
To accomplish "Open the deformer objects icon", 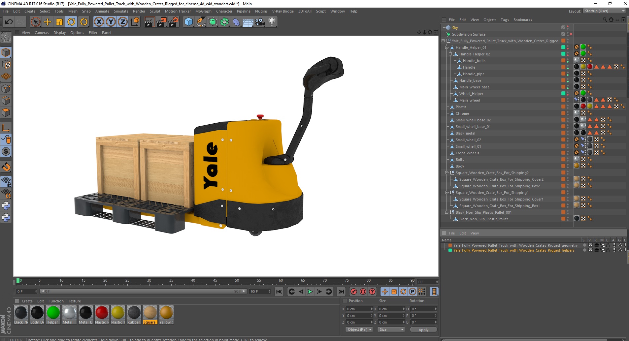I will pos(236,22).
